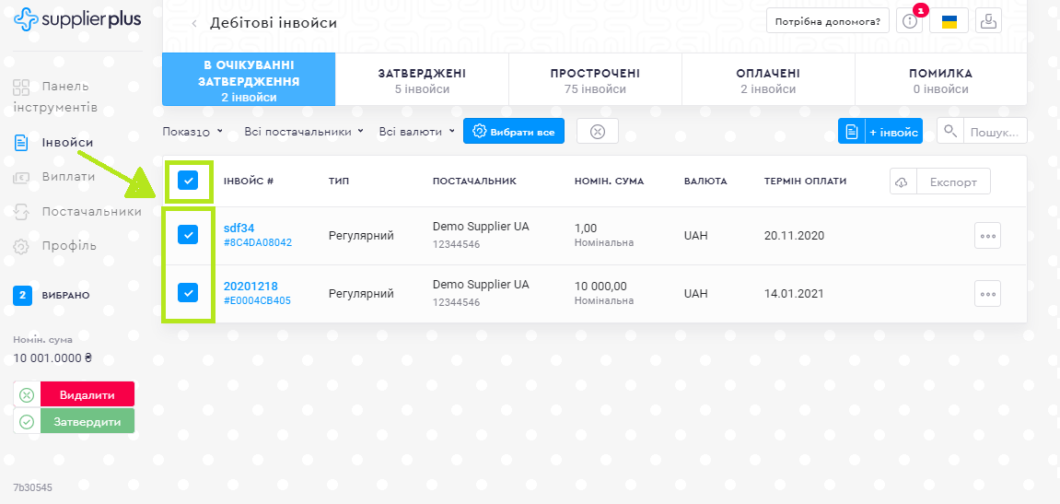1060x504 pixels.
Task: Click the back arrow beside Дебітові інвойси
Action: coord(194,23)
